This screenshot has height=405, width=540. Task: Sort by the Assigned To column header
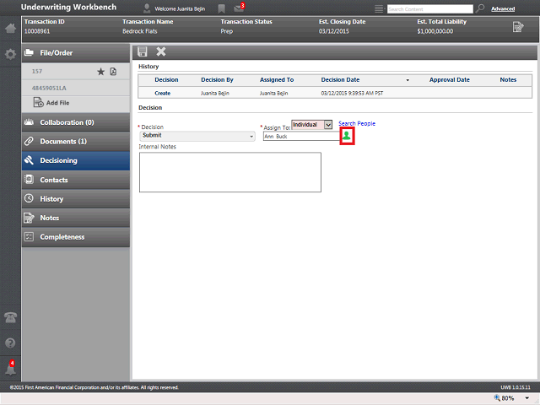[277, 80]
